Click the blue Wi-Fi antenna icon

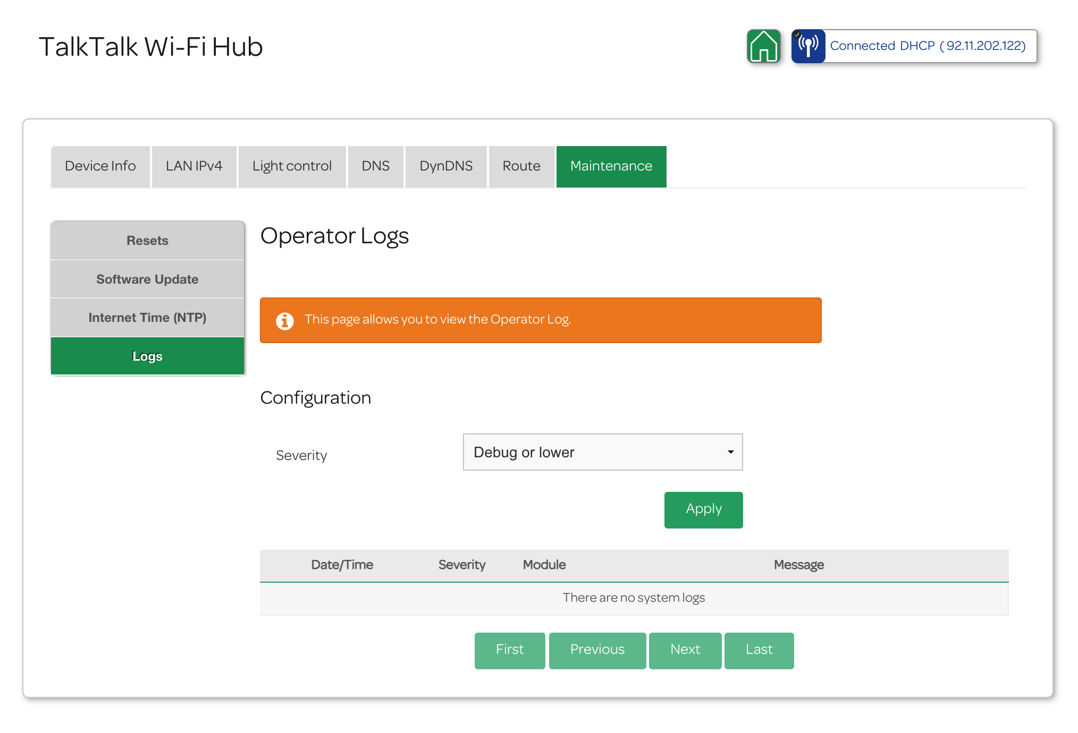coord(808,47)
